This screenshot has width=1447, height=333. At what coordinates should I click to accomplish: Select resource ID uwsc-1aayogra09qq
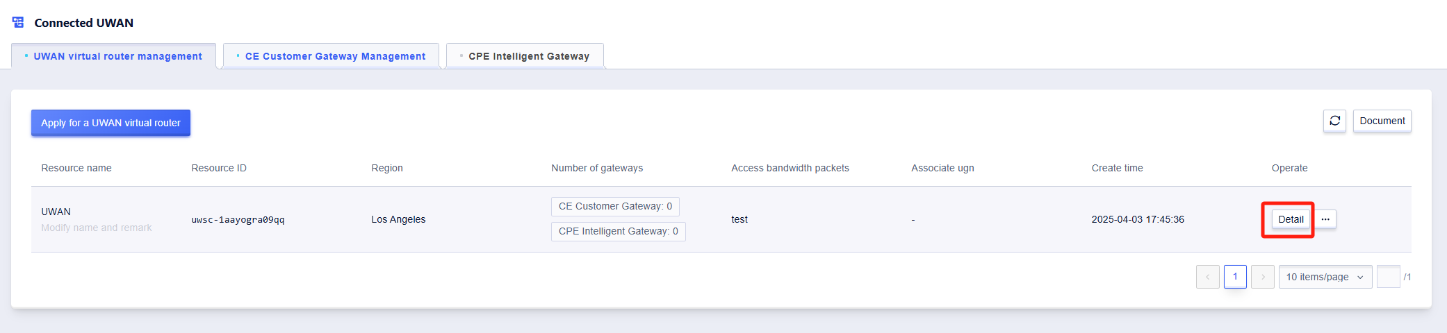click(x=238, y=220)
